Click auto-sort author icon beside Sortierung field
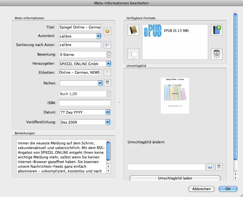The height and width of the screenshot is (197, 243). 107,45
